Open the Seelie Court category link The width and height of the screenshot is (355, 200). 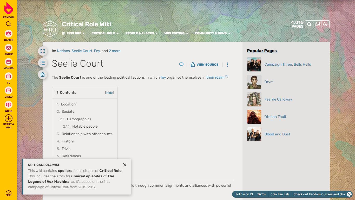(x=82, y=51)
